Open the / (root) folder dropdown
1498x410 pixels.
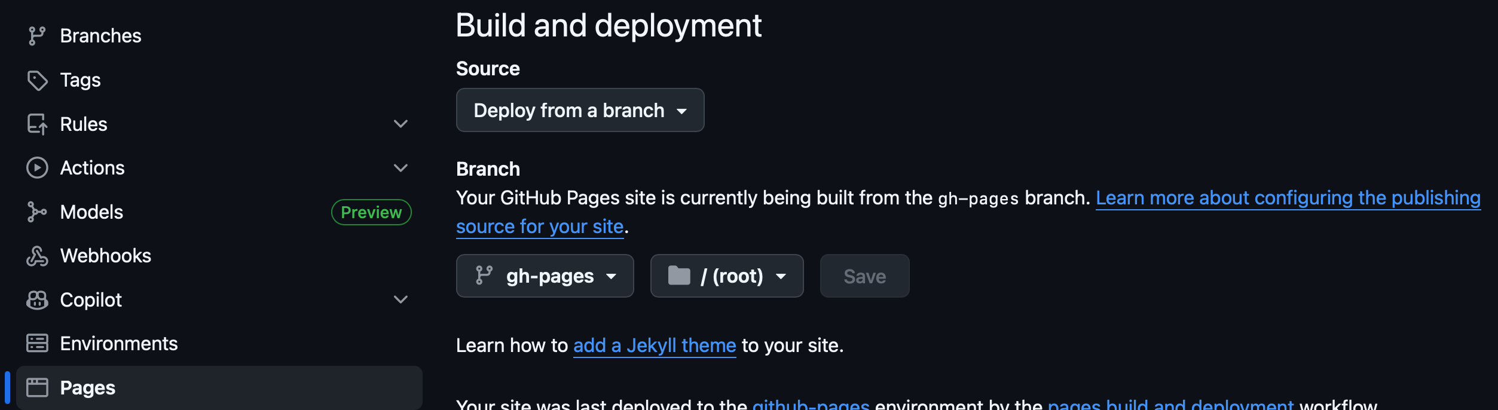(x=727, y=276)
